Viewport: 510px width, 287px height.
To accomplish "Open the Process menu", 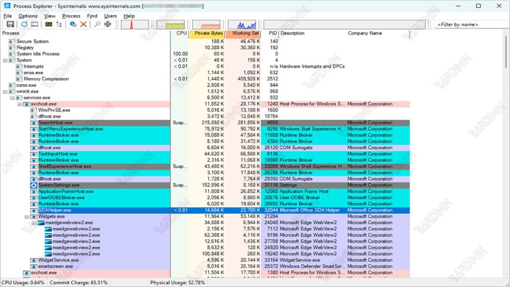I will (71, 16).
